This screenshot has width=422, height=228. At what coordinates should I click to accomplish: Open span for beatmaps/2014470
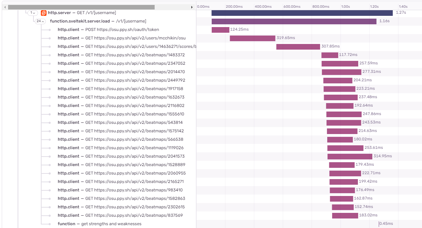point(121,72)
